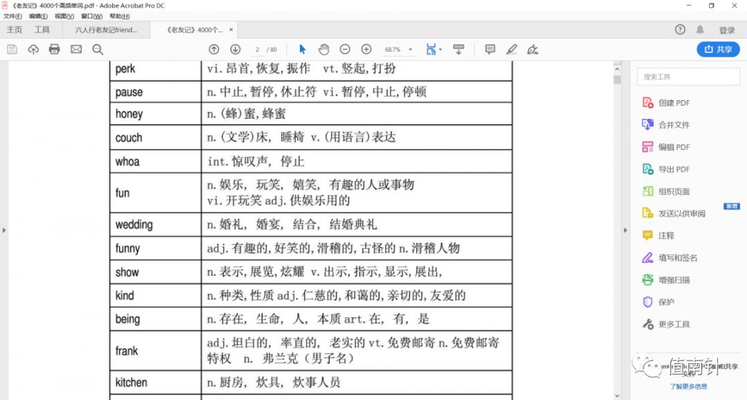Click the vertical scrollbar thumb
747x400 pixels.
[x=617, y=79]
